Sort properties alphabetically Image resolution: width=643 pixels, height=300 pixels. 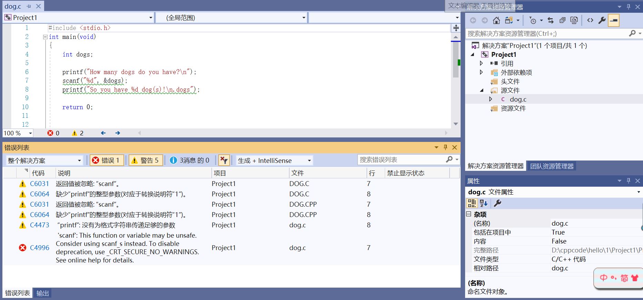point(483,203)
